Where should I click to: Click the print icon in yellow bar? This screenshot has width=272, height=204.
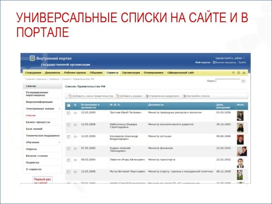pos(239,72)
